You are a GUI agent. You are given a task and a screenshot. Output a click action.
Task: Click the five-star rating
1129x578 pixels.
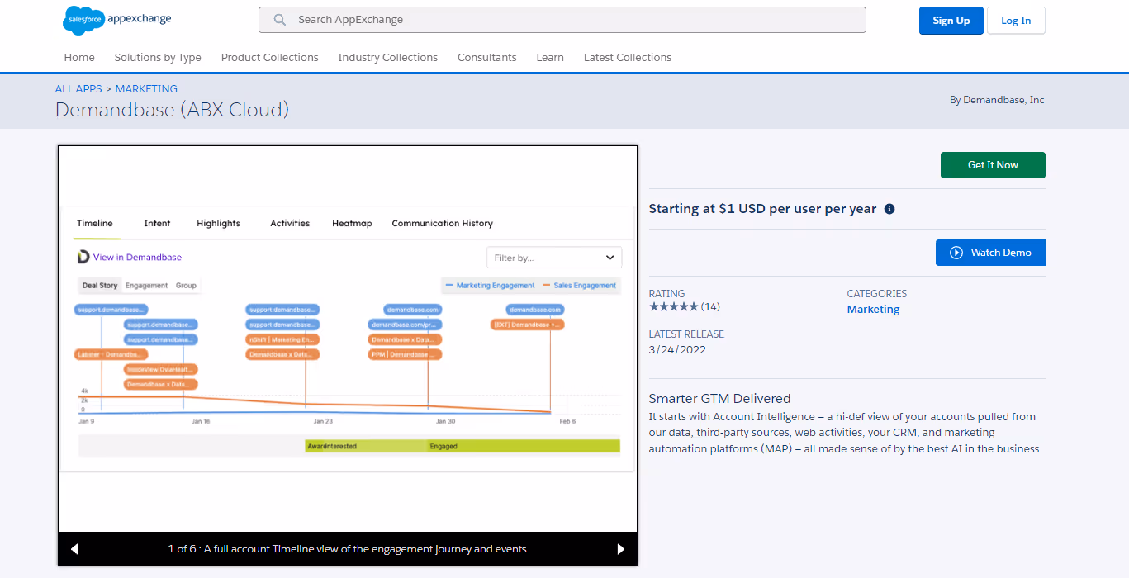point(673,307)
